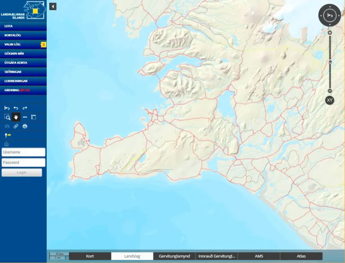Expand the Kortalög panel
The height and width of the screenshot is (263, 345).
click(23, 35)
